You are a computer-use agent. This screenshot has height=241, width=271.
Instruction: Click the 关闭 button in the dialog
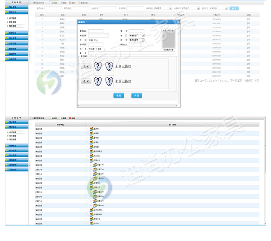pos(136,96)
